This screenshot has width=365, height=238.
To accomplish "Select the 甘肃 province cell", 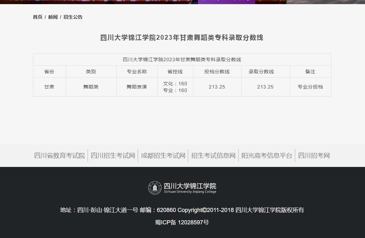I will click(x=49, y=87).
